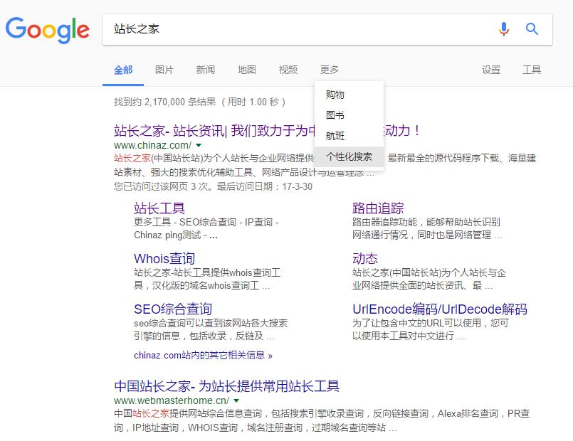Click the magnifying glass search button
This screenshot has height=441, width=573.
tap(532, 29)
